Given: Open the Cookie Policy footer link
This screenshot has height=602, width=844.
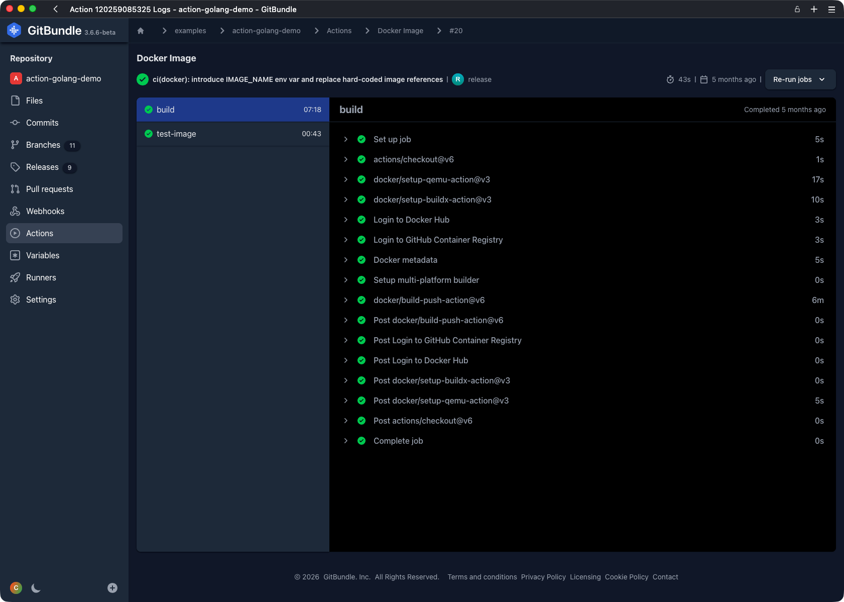Looking at the screenshot, I should coord(627,577).
